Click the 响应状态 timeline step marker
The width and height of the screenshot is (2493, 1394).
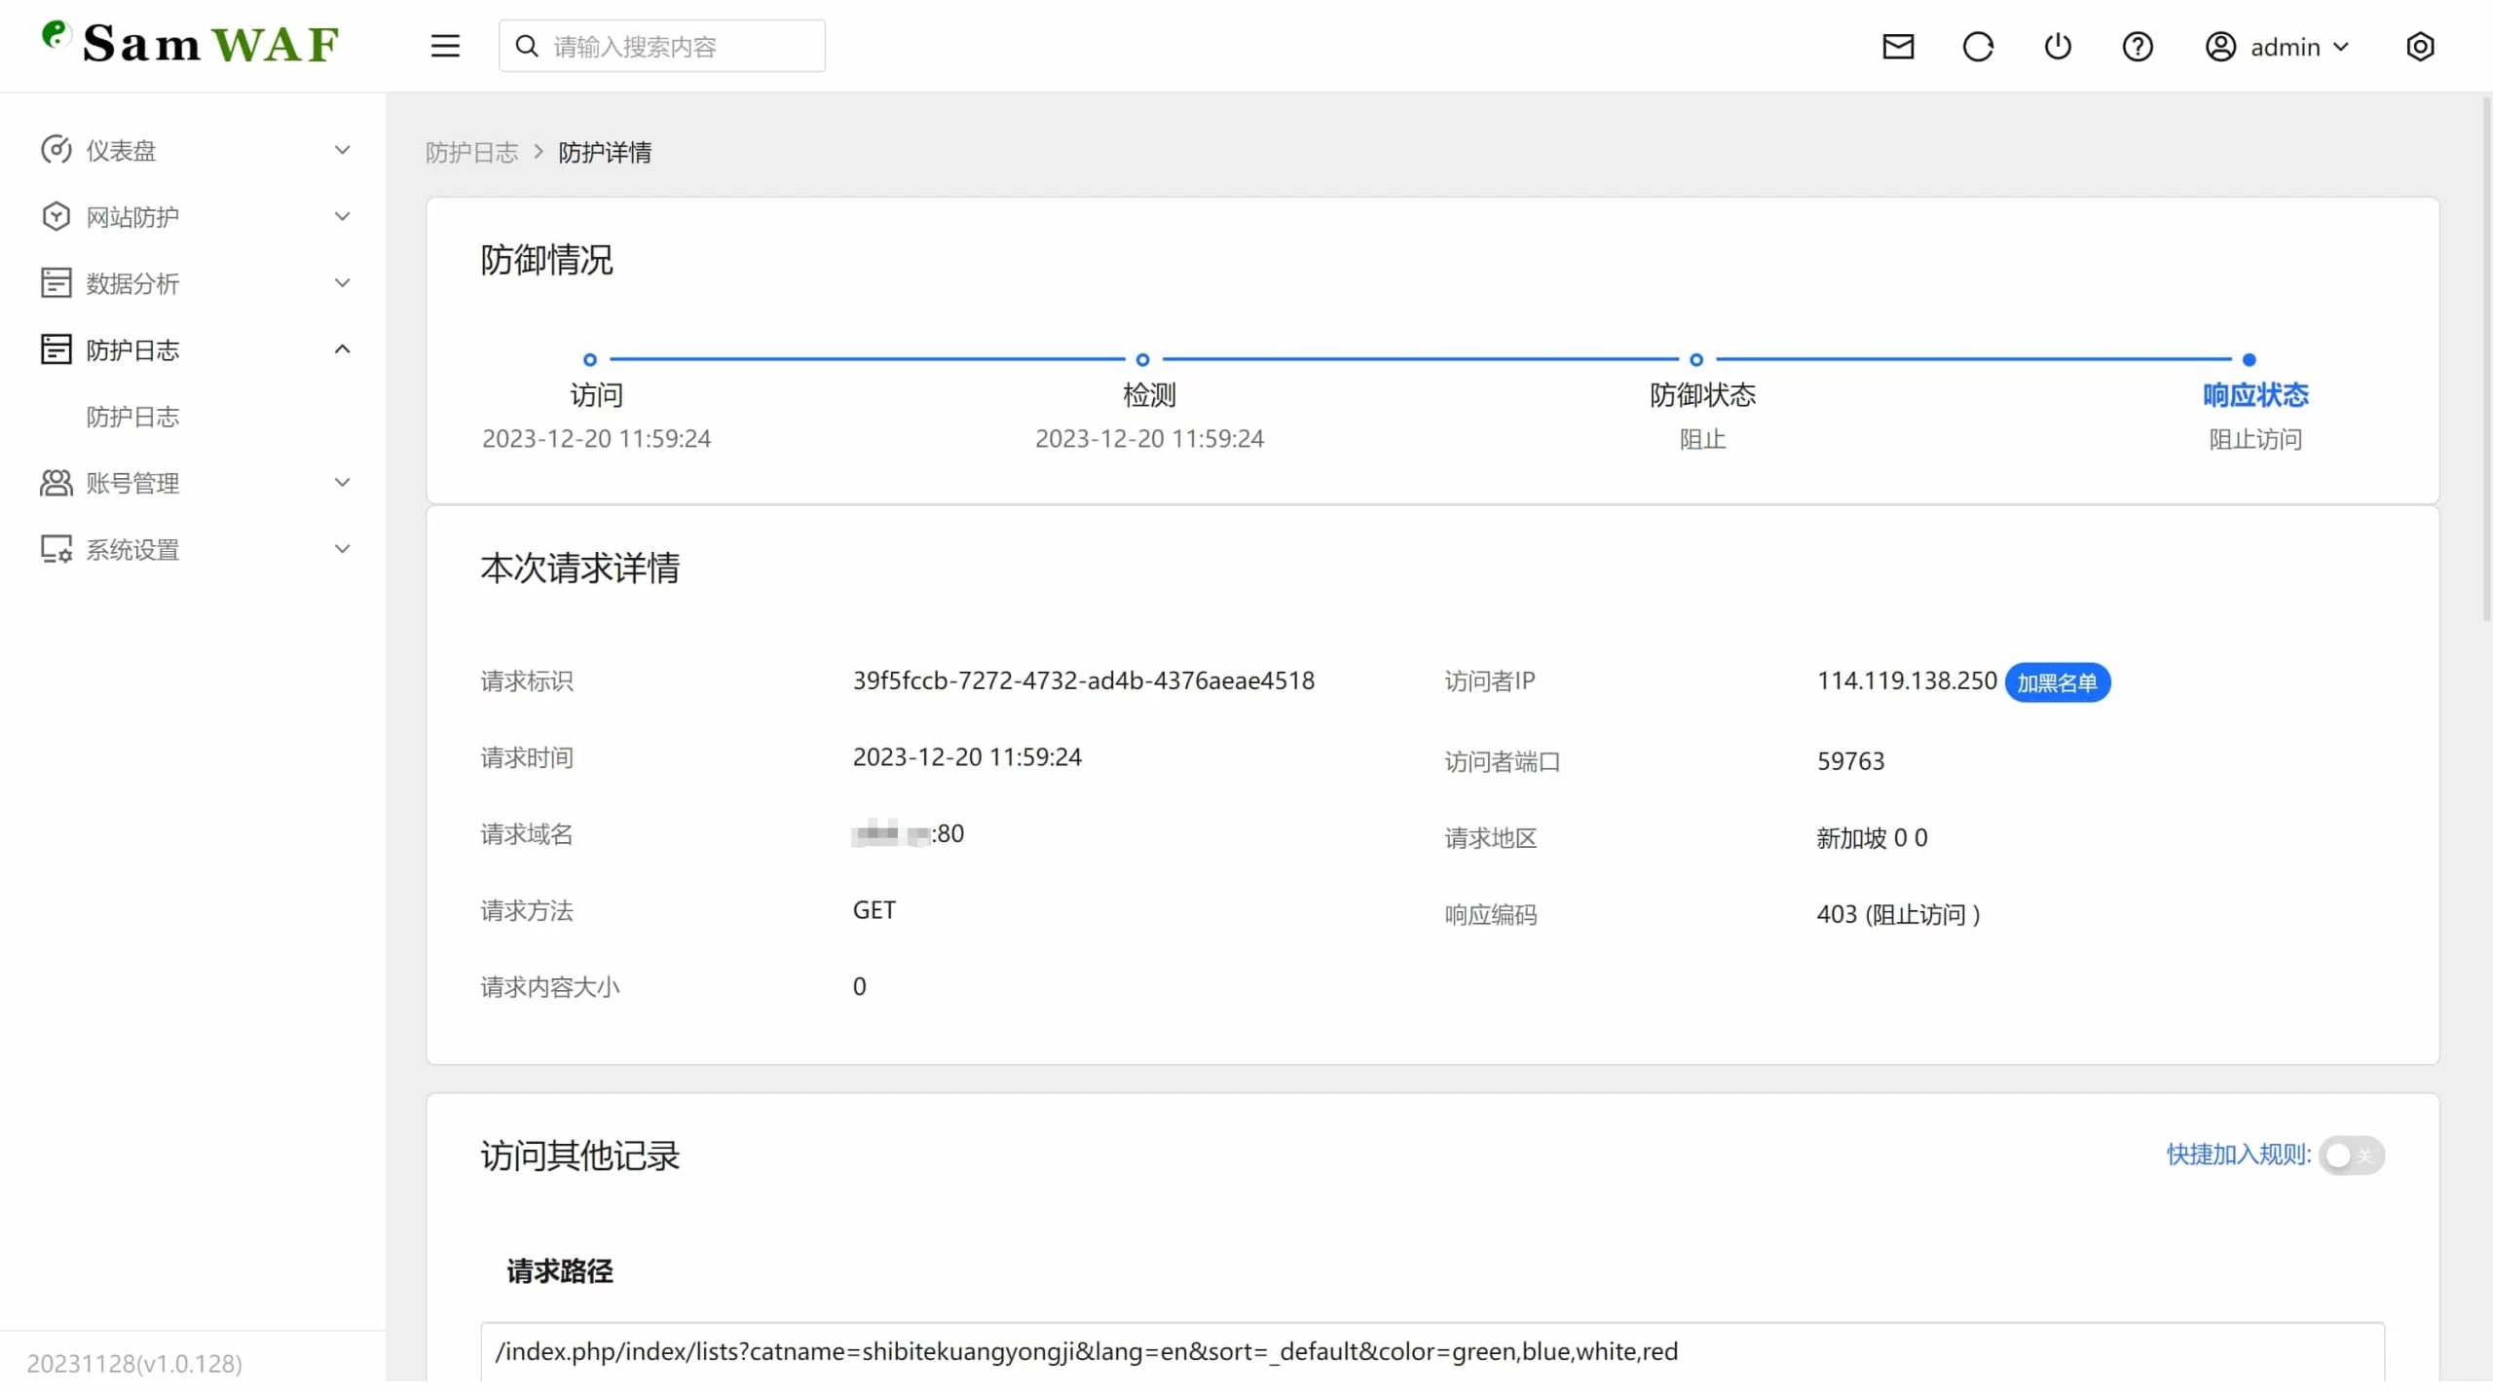(2249, 359)
